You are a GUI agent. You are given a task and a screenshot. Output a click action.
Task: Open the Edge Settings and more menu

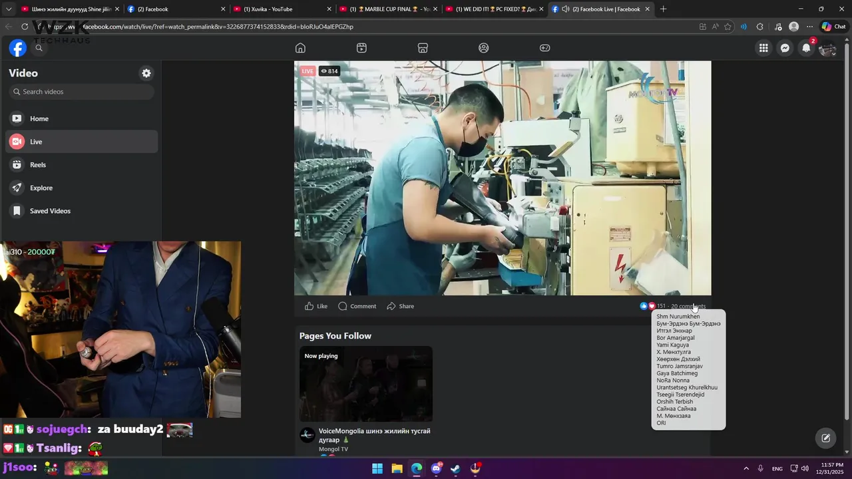tap(809, 27)
